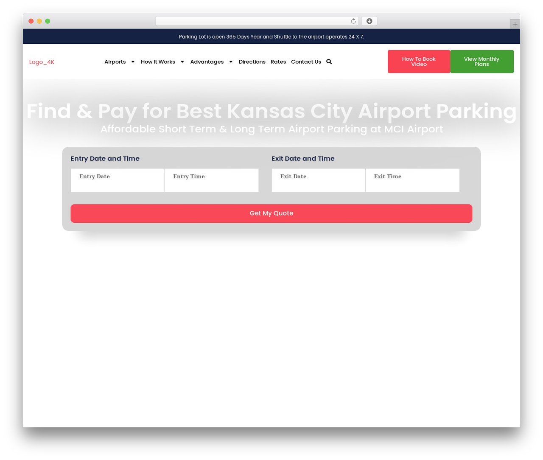Image resolution: width=543 pixels, height=460 pixels.
Task: Open the How It Works menu
Action: 158,62
